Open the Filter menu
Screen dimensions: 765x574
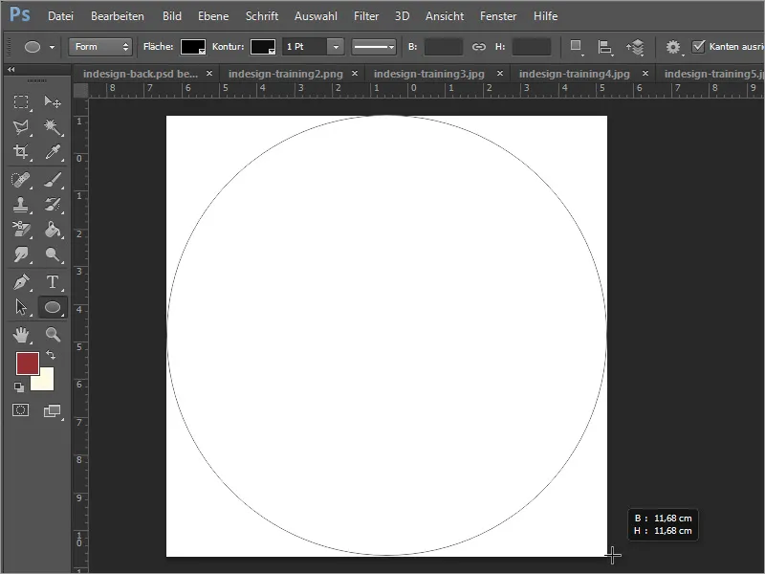pos(366,16)
